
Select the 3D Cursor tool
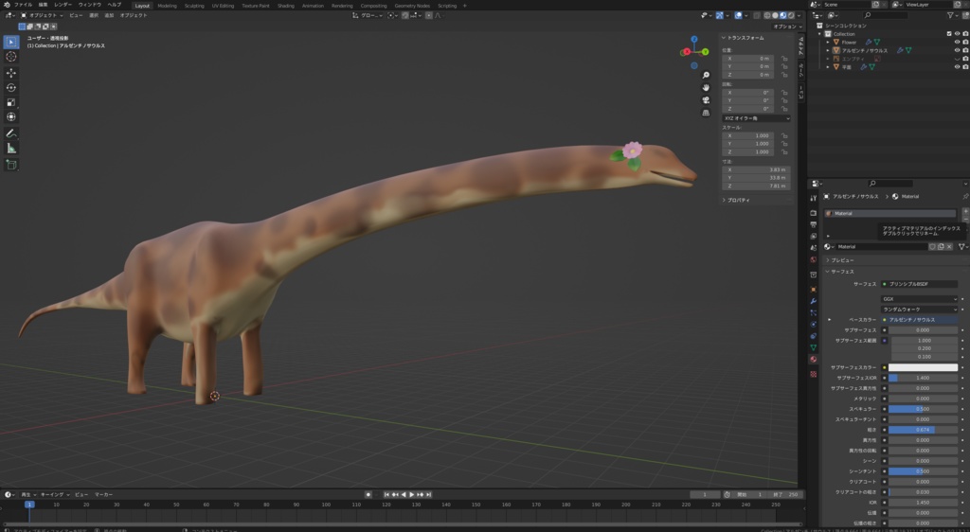point(11,57)
